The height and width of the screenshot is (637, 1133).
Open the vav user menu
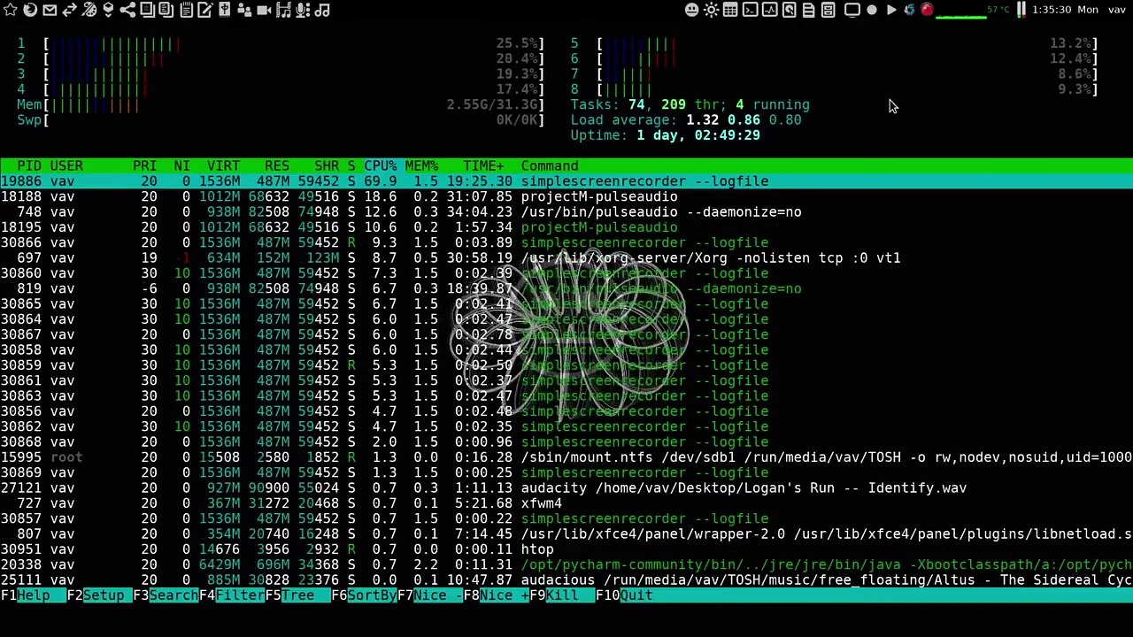click(1117, 10)
